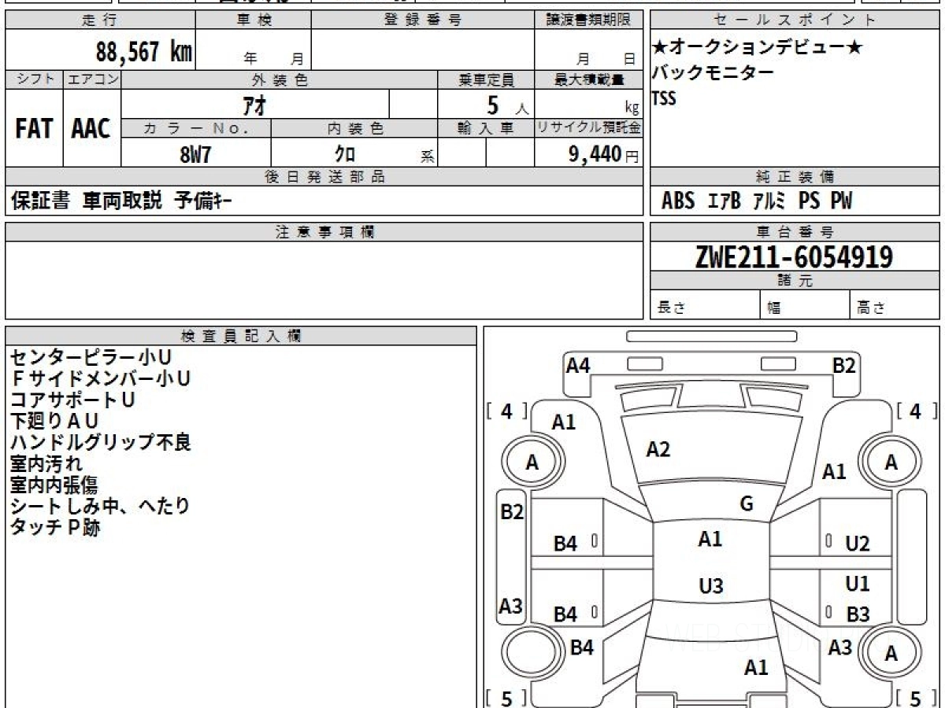The height and width of the screenshot is (708, 945).
Task: Select the 最大積載量 header
Action: point(589,79)
